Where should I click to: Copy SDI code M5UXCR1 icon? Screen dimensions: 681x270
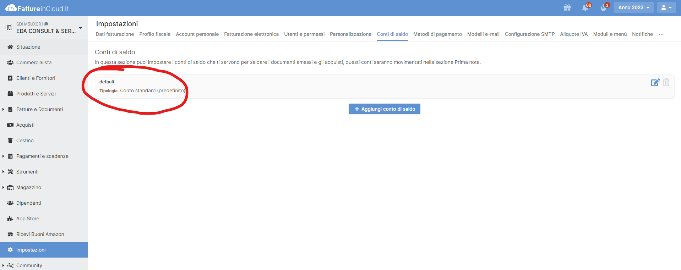click(46, 24)
